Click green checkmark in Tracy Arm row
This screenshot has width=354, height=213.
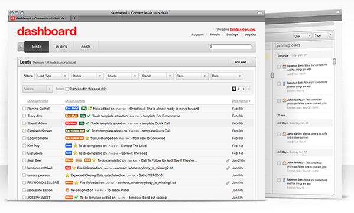89,116
